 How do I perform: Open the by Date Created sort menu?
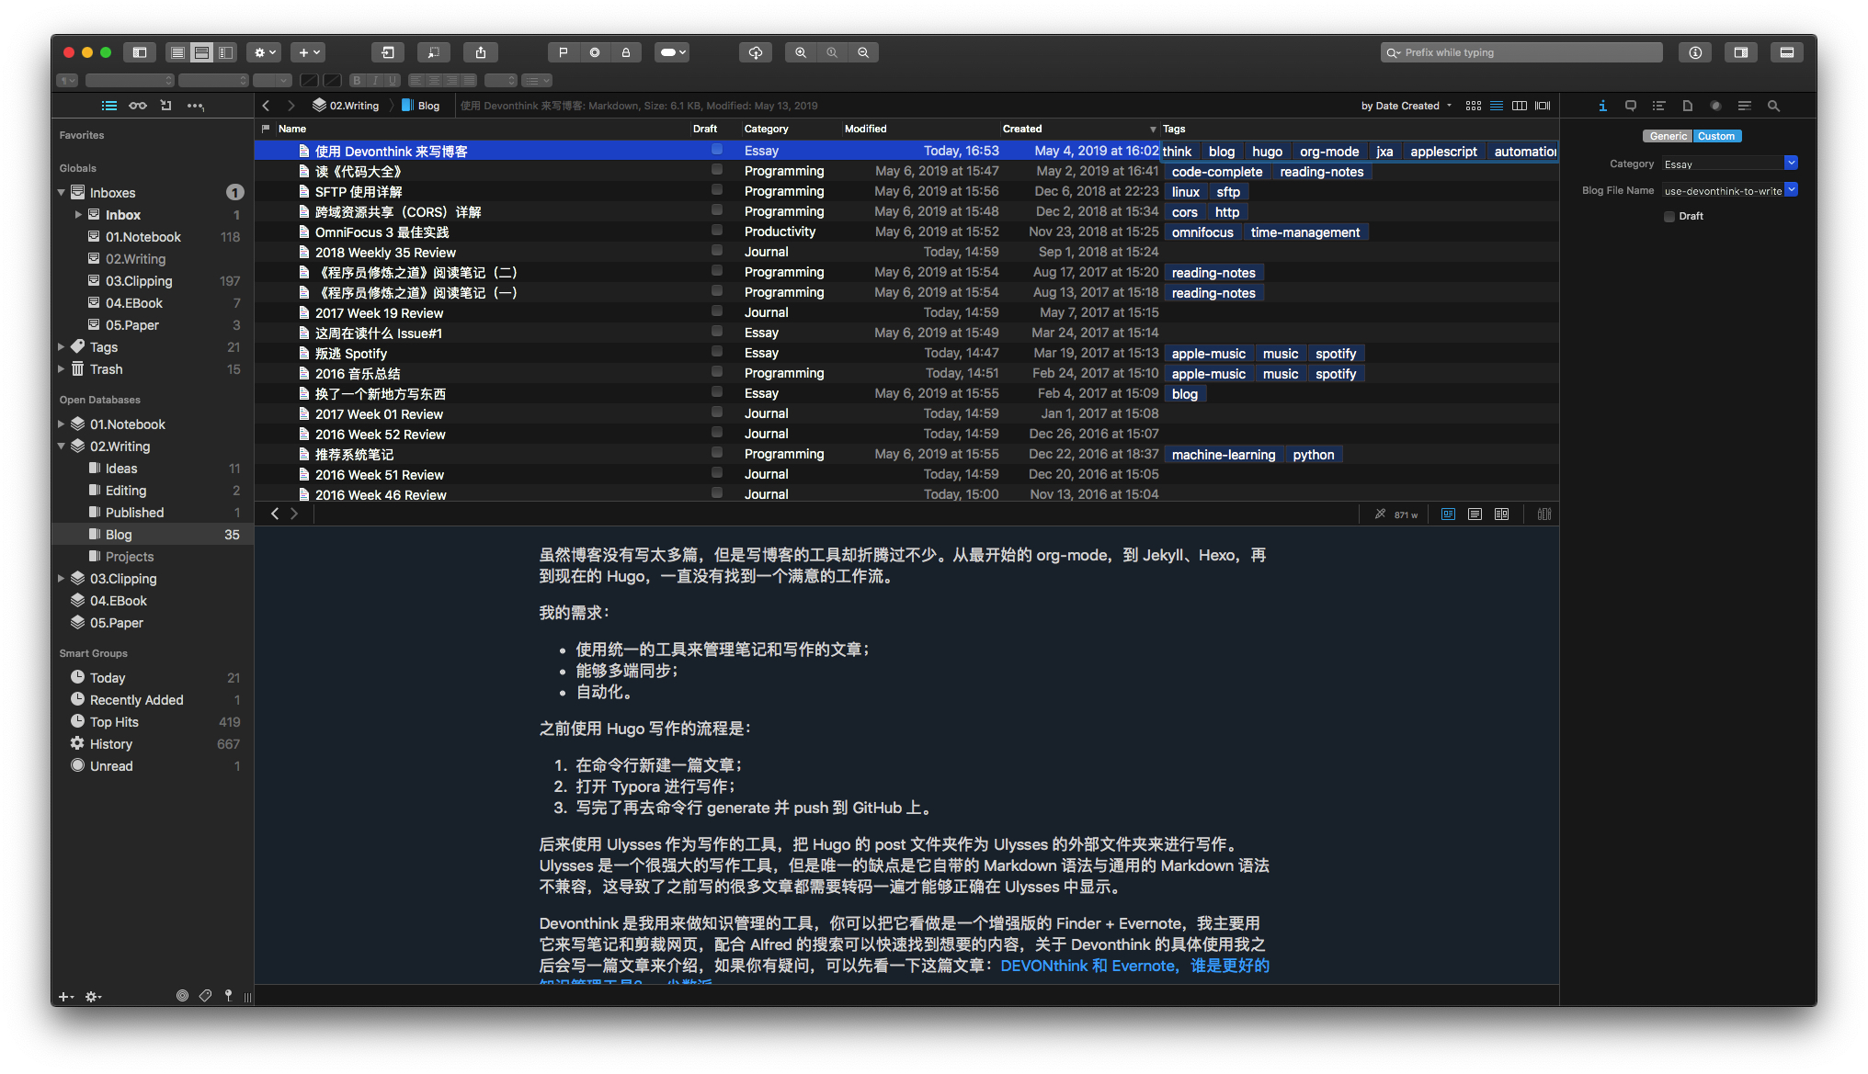(1406, 106)
